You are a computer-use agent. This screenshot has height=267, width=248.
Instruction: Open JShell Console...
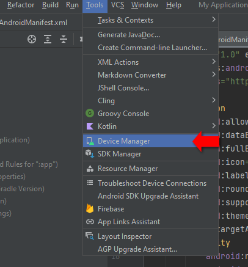click(150, 88)
